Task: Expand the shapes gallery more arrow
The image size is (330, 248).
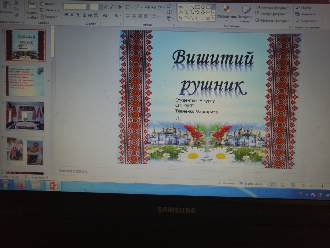Action: pyautogui.click(x=213, y=19)
